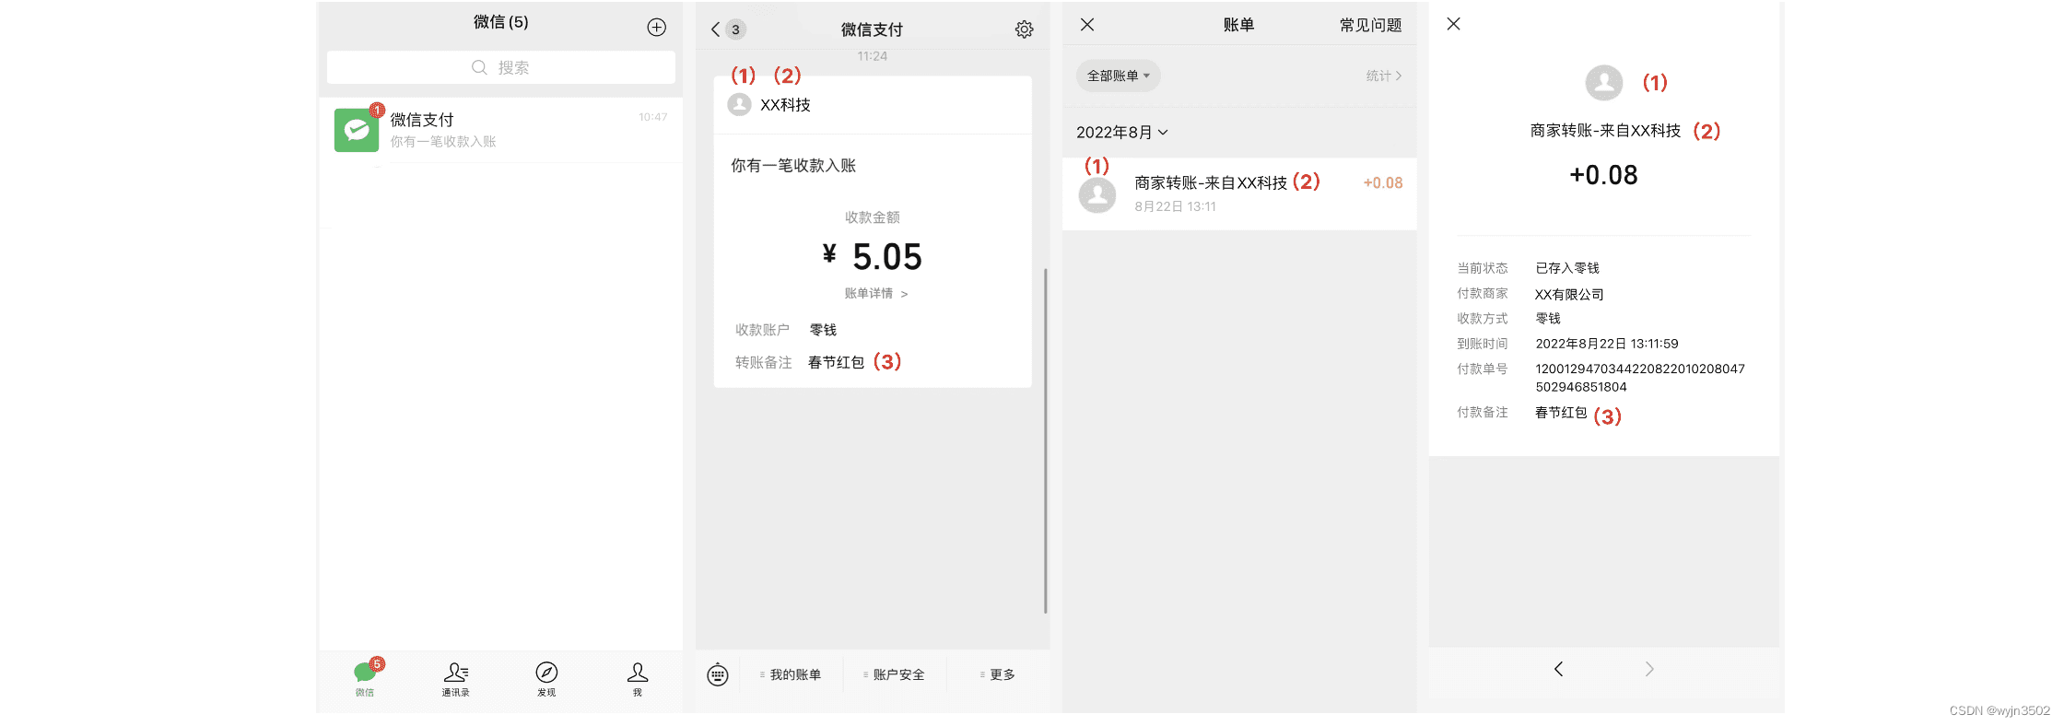Open the 更多 menu
Screen dimensions: 2064x726
998,674
